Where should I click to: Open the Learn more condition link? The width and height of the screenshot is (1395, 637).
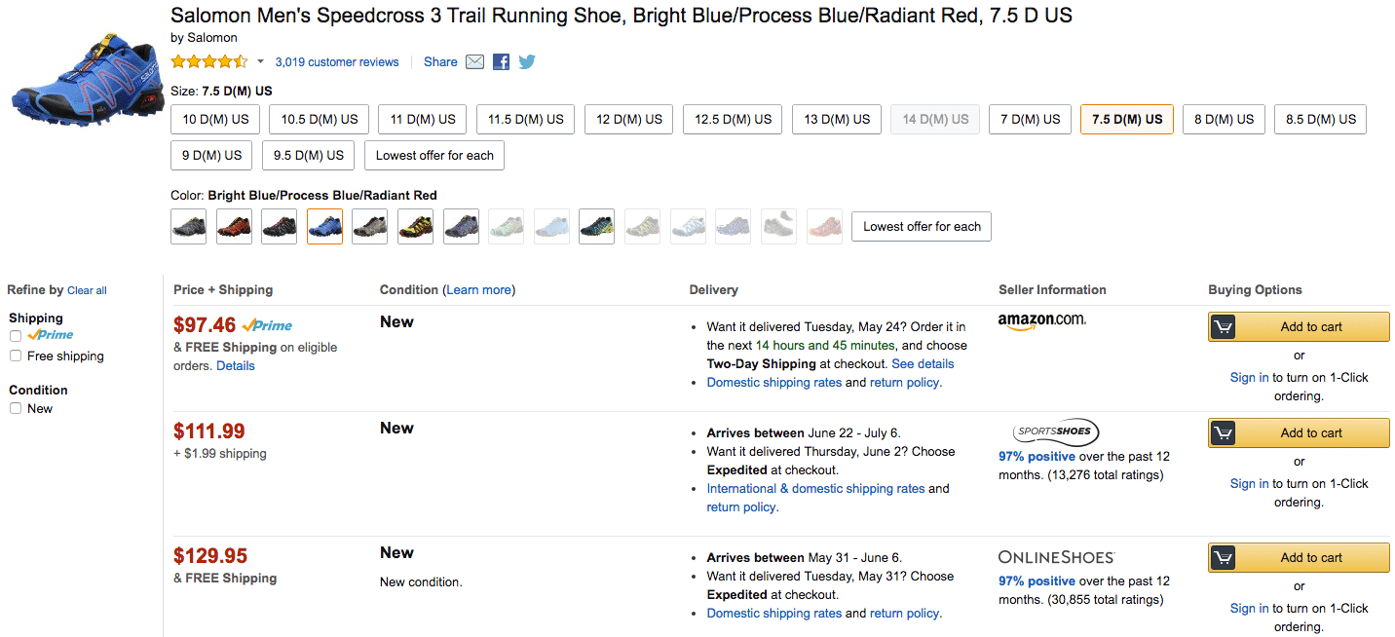[478, 290]
